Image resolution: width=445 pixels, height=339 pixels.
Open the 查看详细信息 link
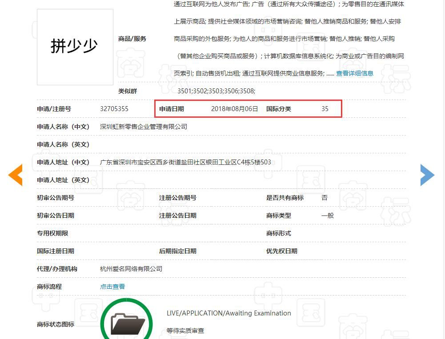coord(354,73)
